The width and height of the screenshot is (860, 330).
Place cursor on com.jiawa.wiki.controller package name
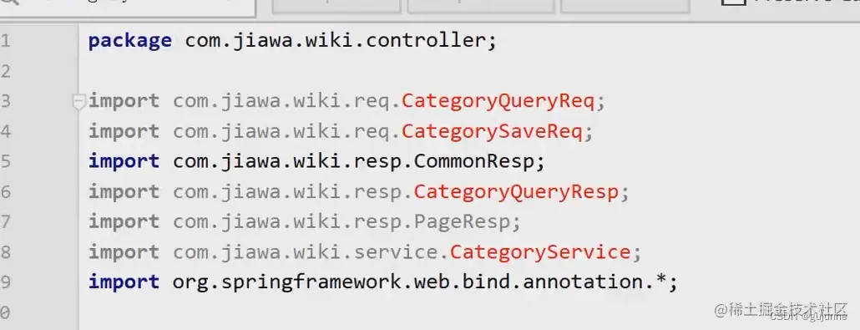coord(335,41)
